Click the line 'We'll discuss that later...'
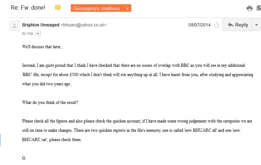Viewport: 261px width, 165px height. pos(43,47)
